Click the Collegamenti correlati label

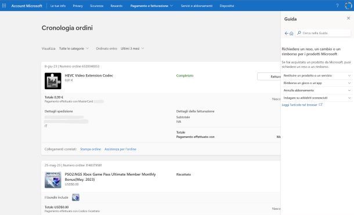(60, 149)
